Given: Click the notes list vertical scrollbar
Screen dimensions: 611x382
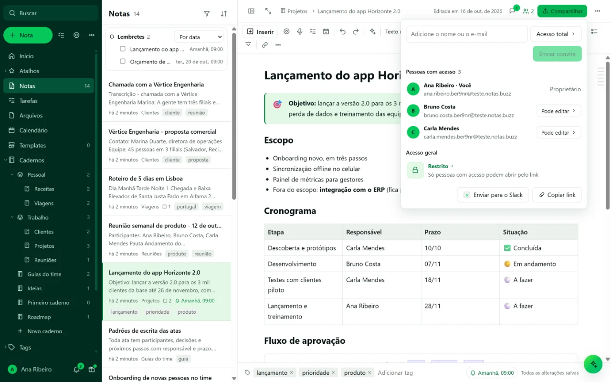Looking at the screenshot, I should (234, 116).
